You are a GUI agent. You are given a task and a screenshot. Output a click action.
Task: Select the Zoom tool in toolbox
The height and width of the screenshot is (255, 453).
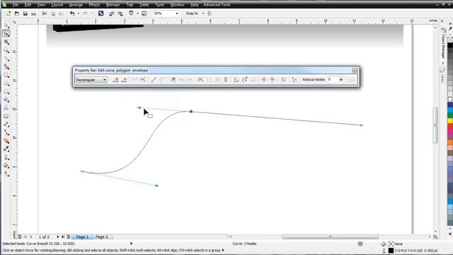coord(6,50)
